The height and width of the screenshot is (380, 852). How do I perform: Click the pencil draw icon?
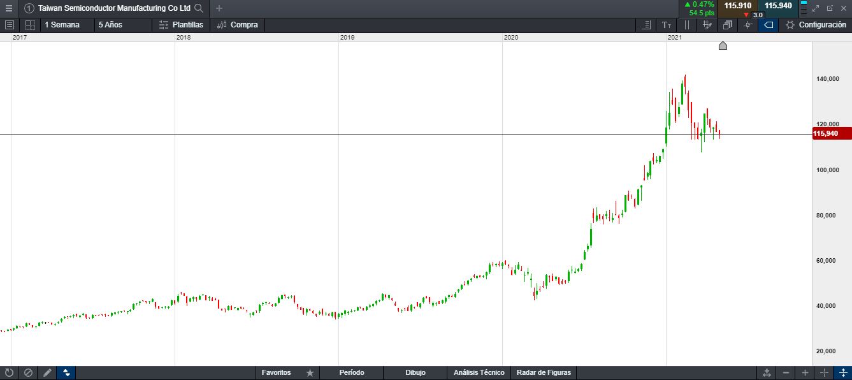47,373
